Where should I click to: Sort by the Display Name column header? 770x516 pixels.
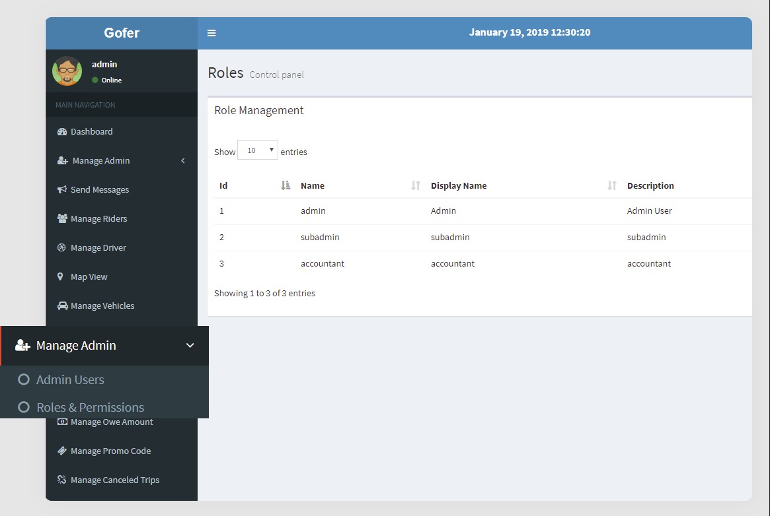(459, 185)
